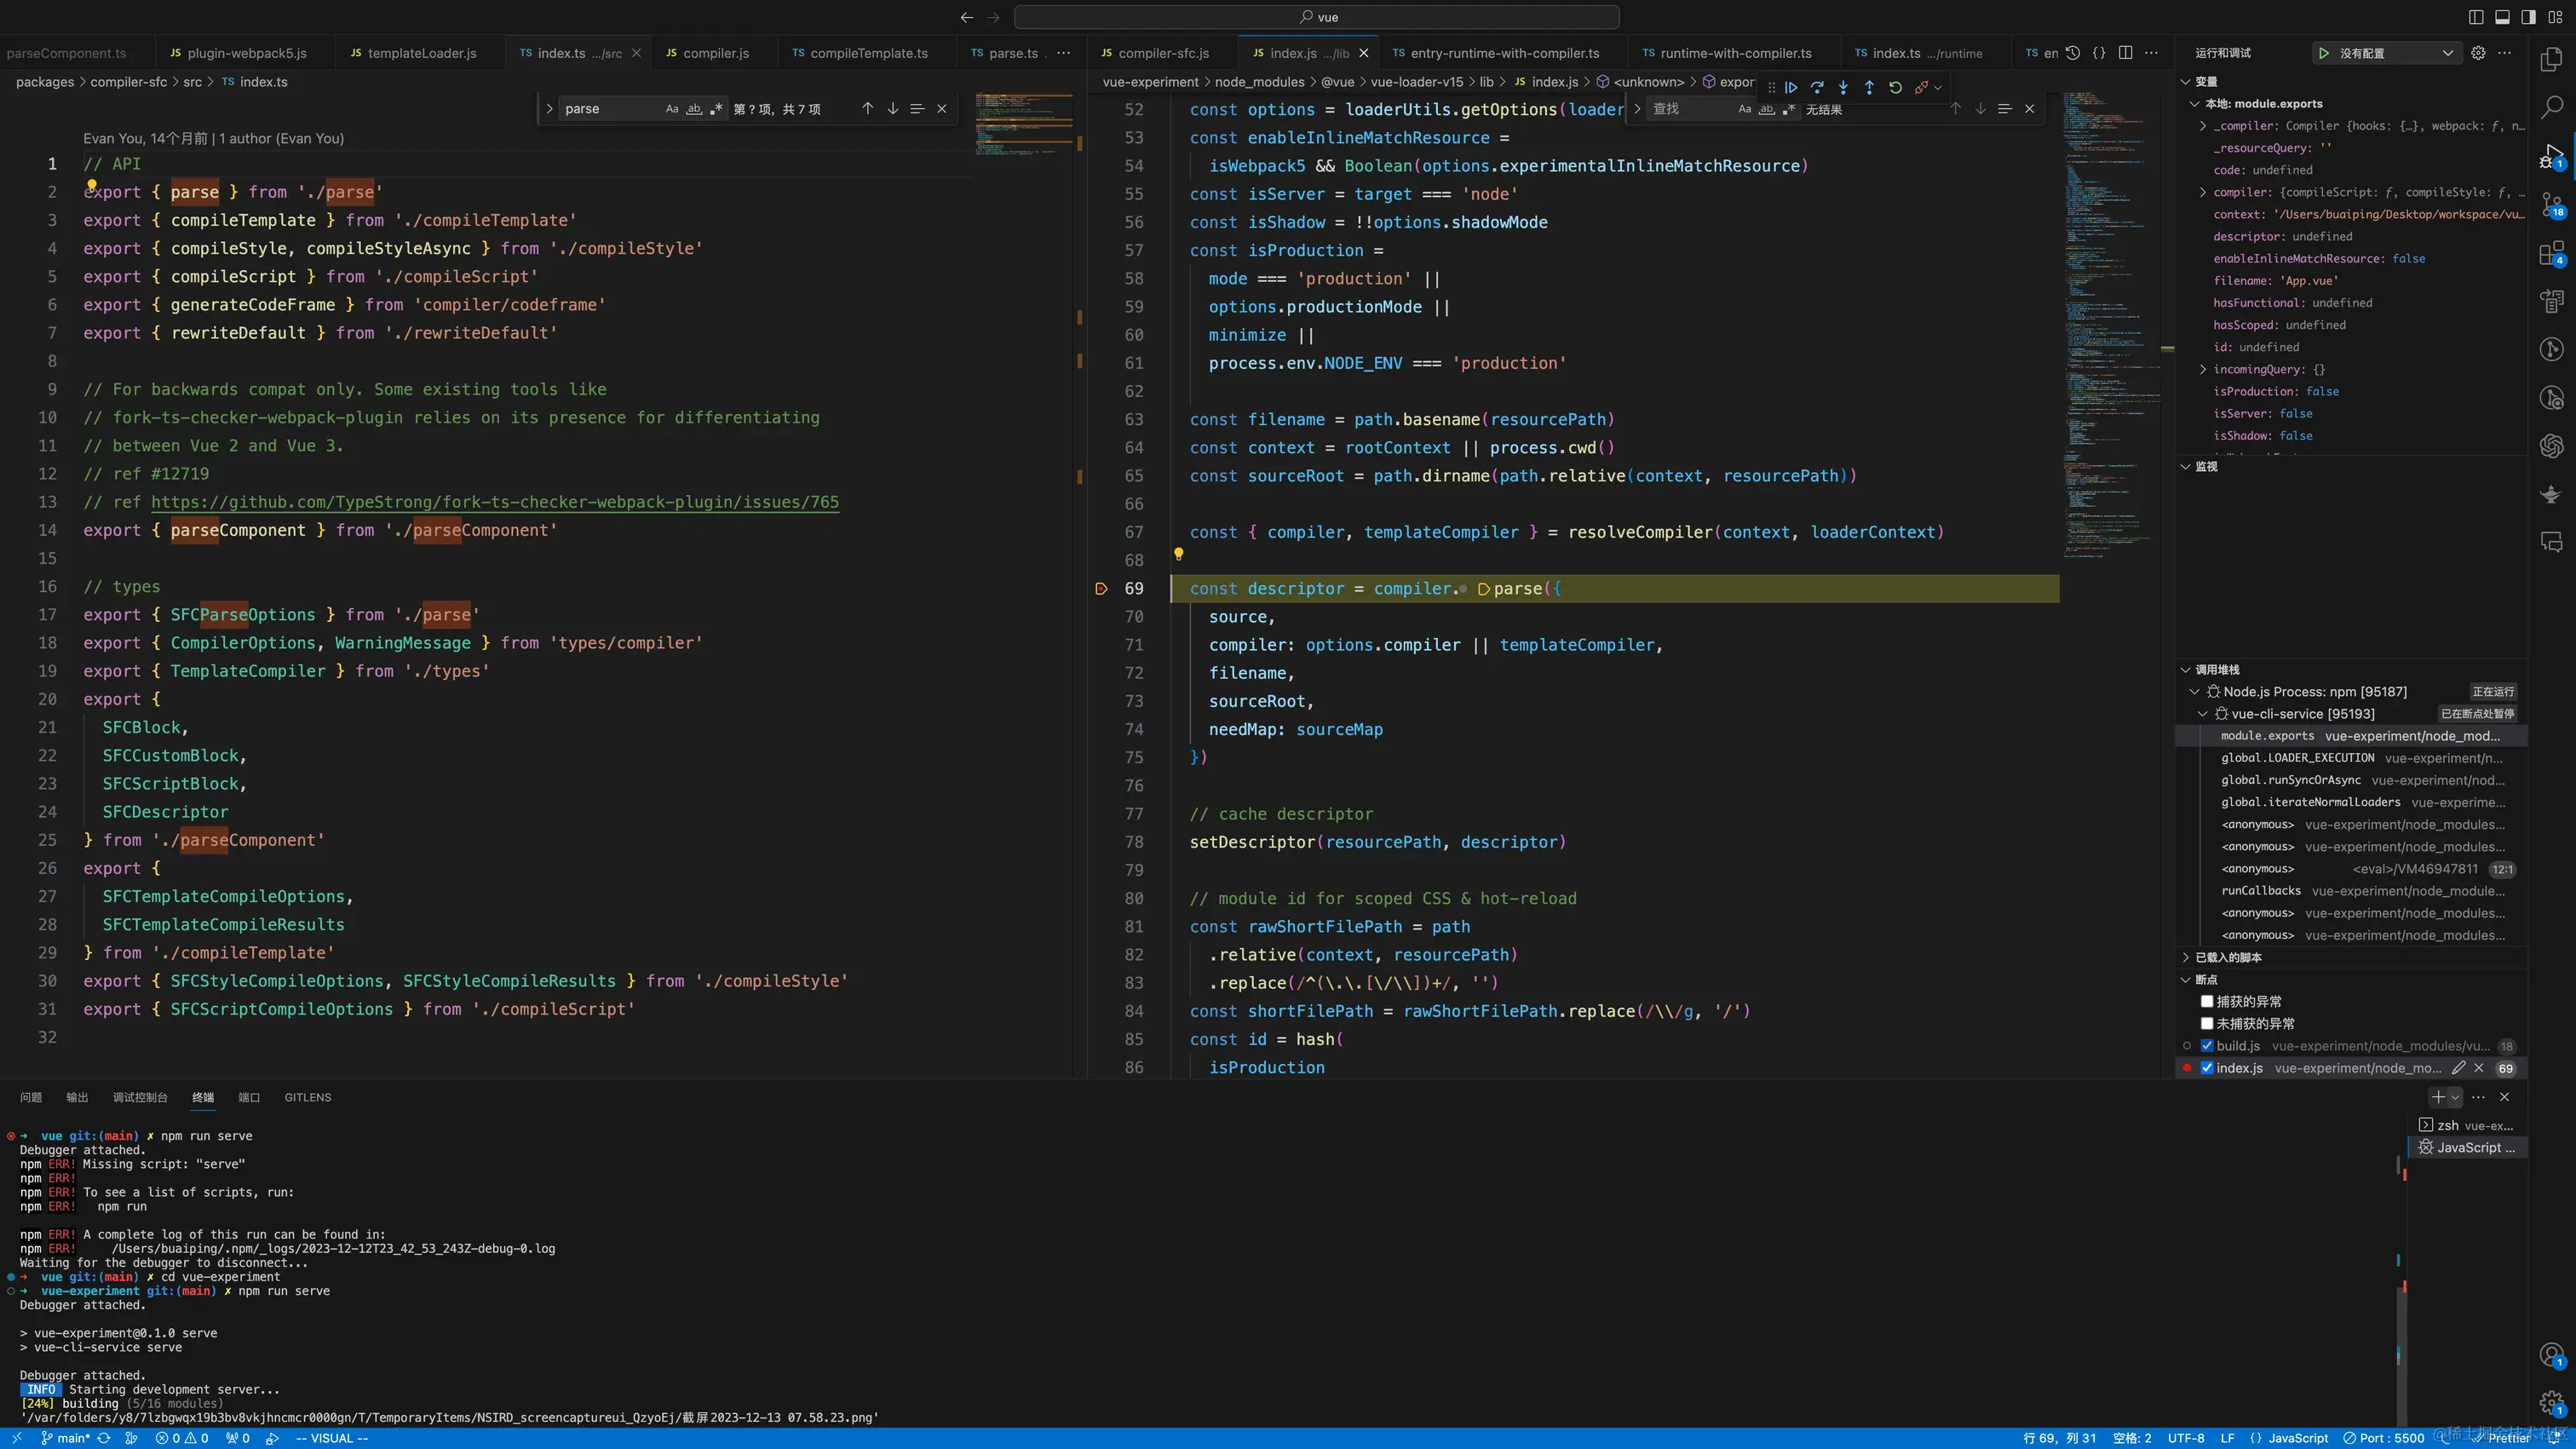Enable the uncaught exceptions breakpoint checkbox (未捕获的异常)
Viewport: 2576px width, 1449px height.
(x=2207, y=1023)
